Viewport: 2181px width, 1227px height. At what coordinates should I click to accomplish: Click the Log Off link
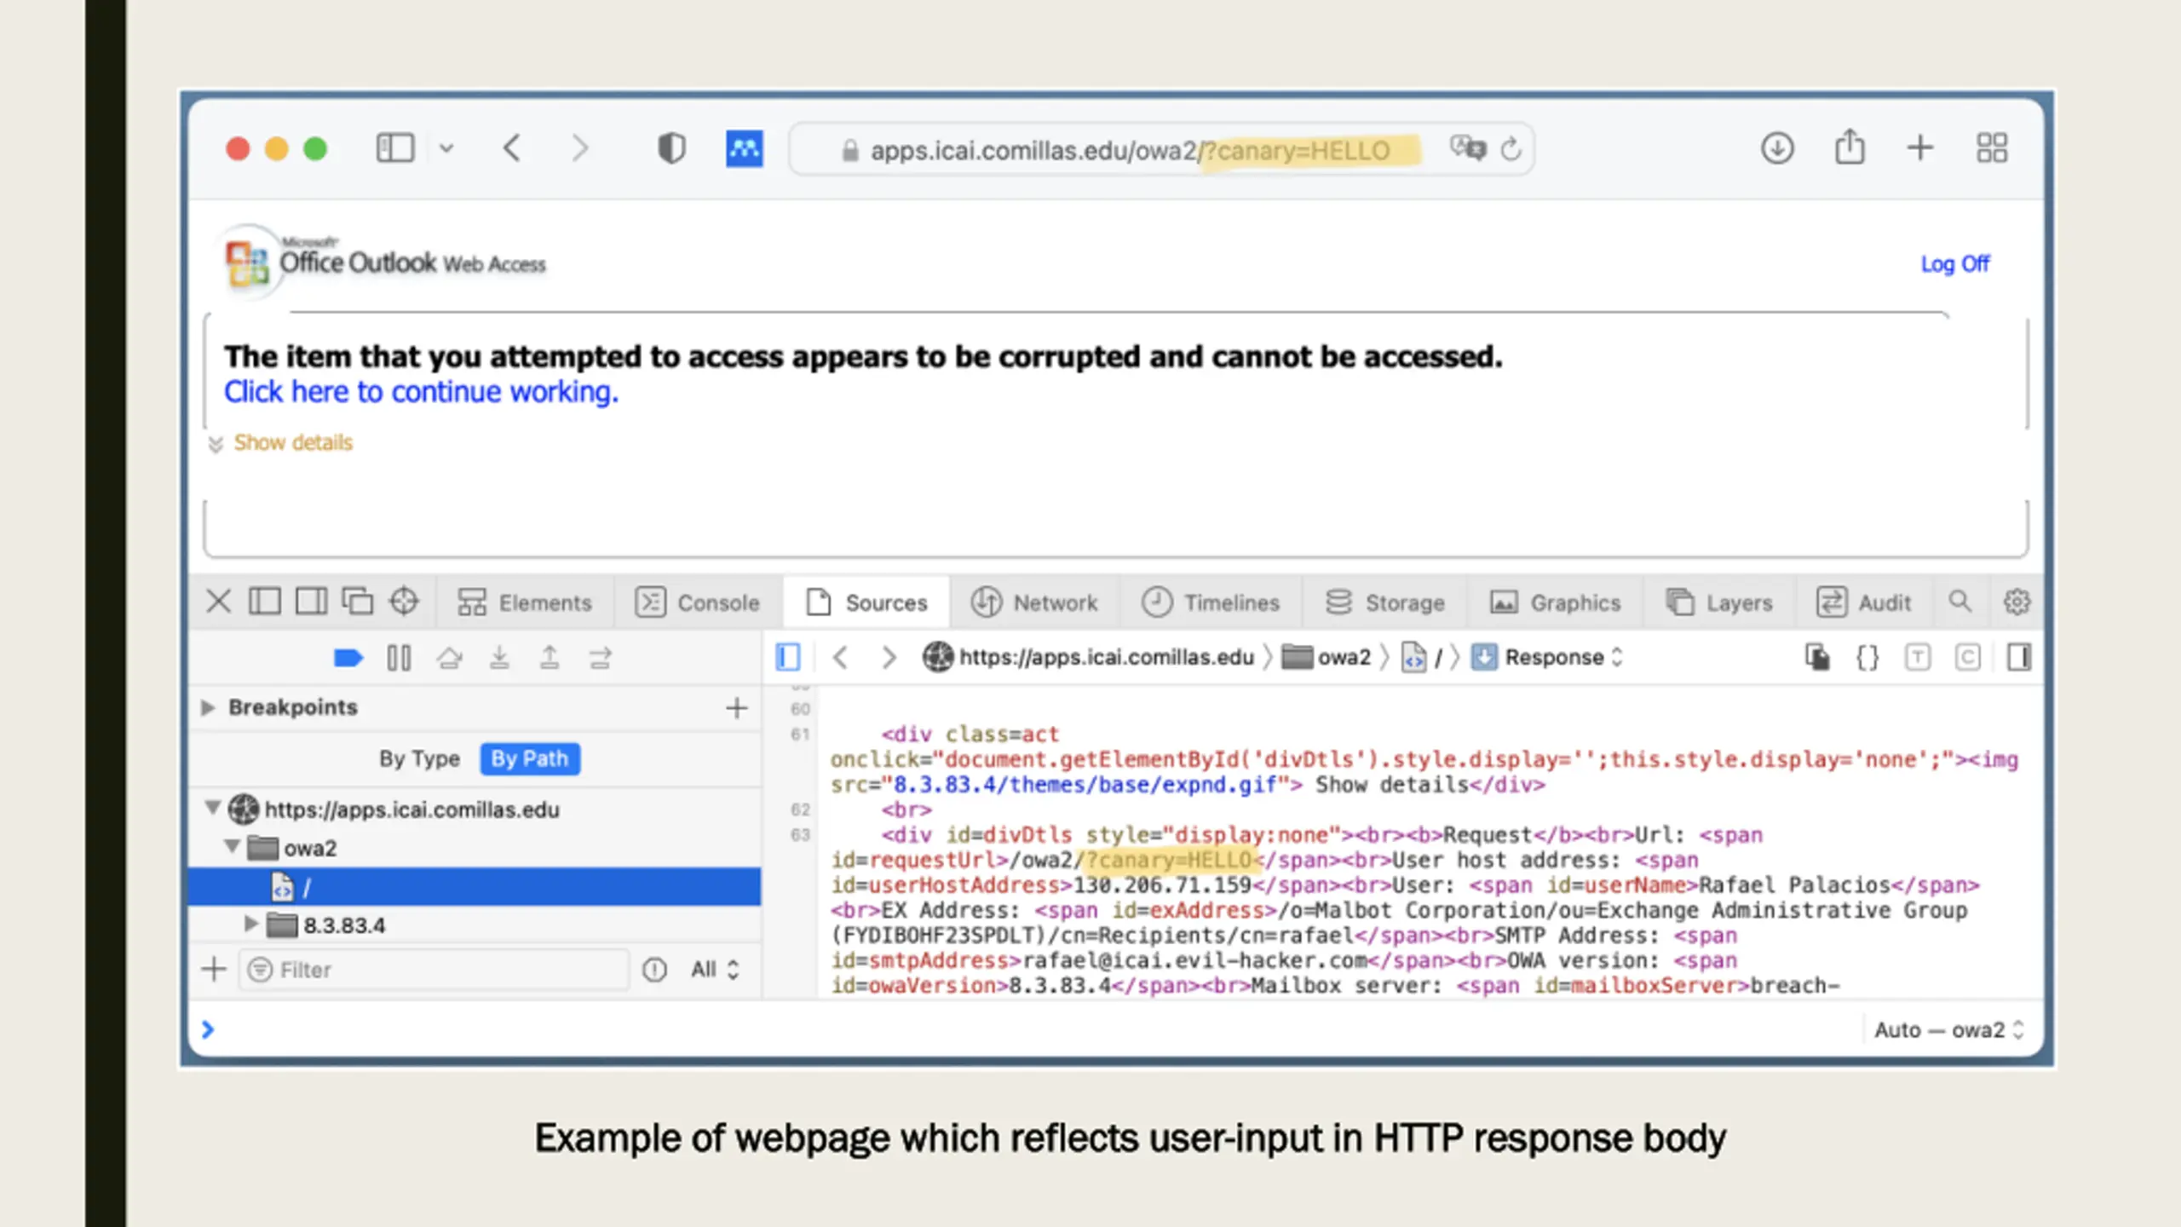(x=1954, y=264)
